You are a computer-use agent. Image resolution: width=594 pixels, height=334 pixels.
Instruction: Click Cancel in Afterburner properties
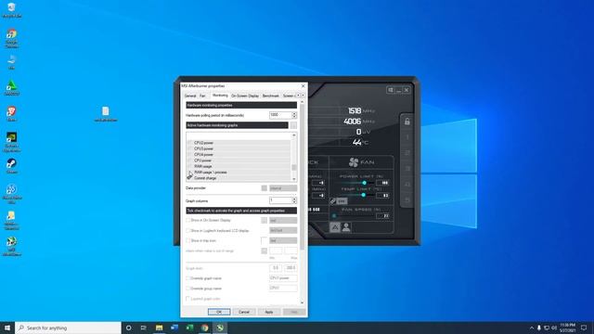pyautogui.click(x=244, y=312)
